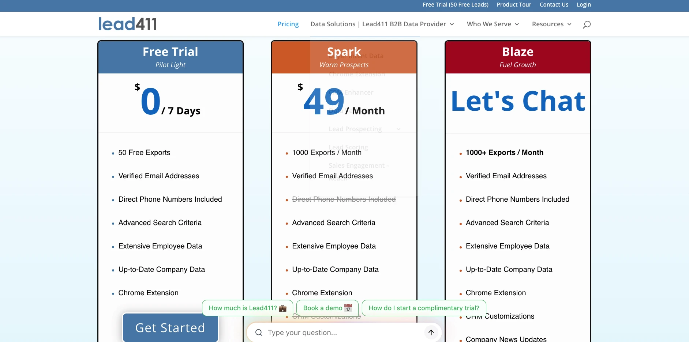Click Advanced Search Criteria in Free Trial
689x342 pixels.
coord(160,223)
